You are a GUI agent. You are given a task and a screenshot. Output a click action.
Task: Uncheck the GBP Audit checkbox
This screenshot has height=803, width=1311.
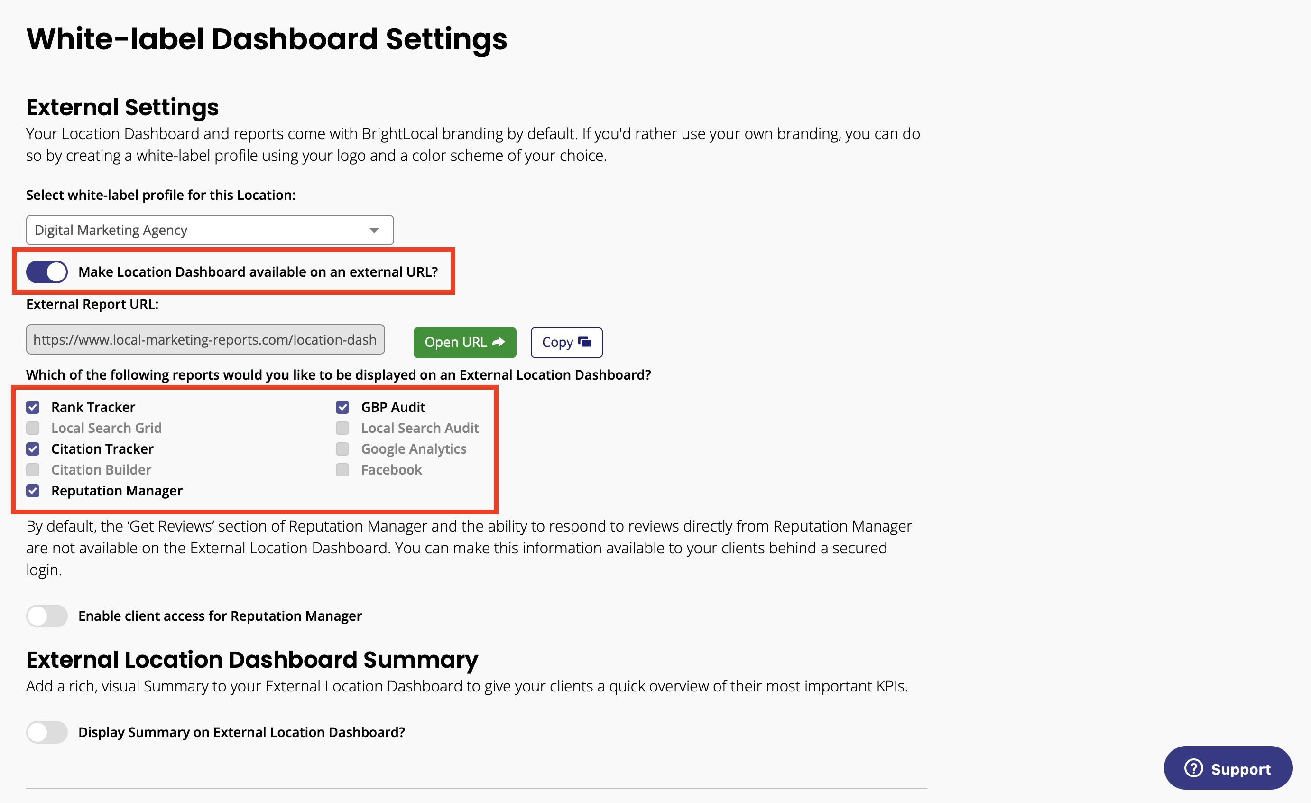click(x=342, y=407)
